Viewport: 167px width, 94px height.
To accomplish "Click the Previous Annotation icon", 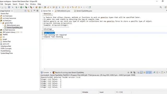I will coord(68,7).
